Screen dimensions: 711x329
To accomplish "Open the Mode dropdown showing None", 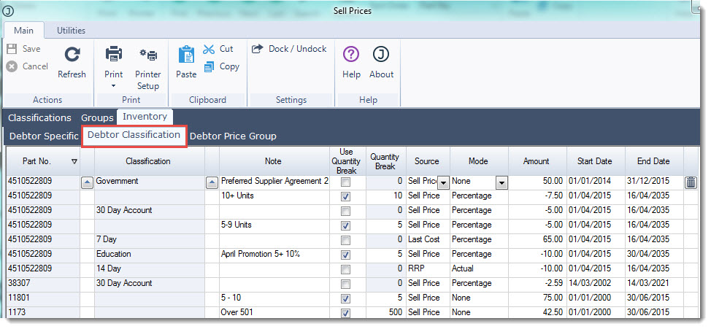I will [x=501, y=183].
